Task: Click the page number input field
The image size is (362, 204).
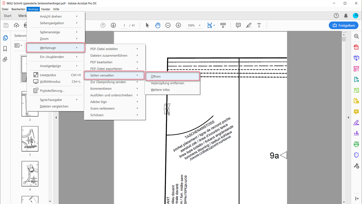Action: [x=124, y=25]
